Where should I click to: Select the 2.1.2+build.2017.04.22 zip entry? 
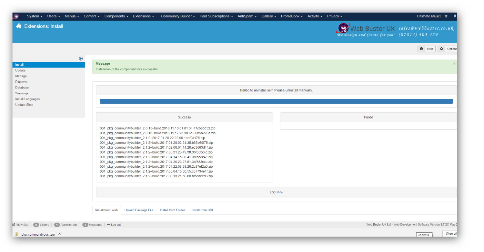(x=156, y=167)
